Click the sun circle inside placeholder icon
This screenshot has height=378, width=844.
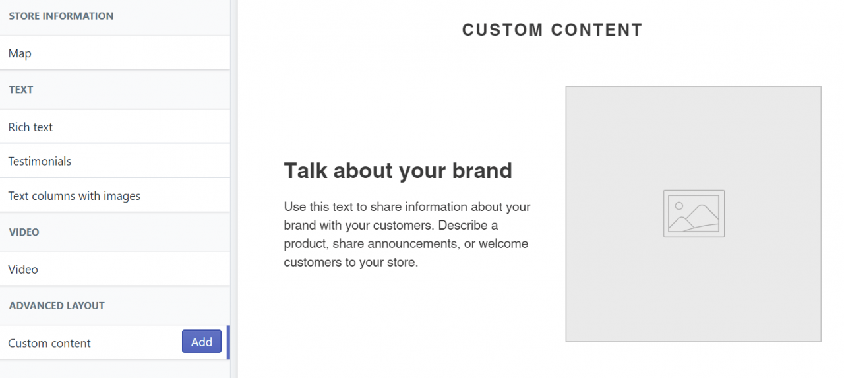pyautogui.click(x=678, y=206)
